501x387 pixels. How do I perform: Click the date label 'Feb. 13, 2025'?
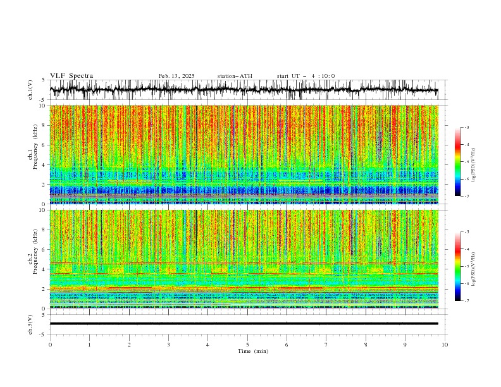(176, 76)
